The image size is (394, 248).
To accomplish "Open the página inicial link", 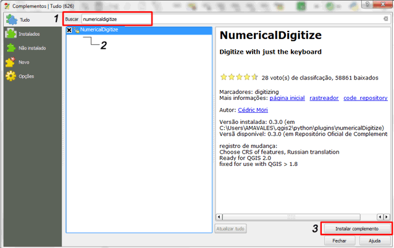I will pos(287,98).
